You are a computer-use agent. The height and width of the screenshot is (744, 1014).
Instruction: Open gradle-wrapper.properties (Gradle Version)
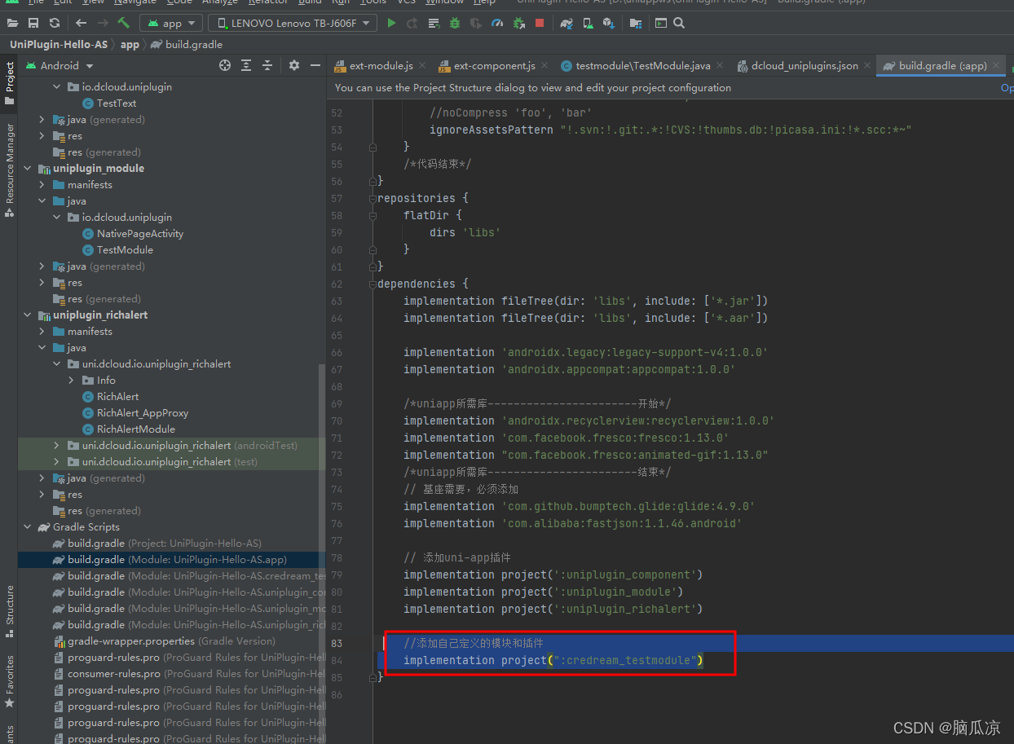coord(165,641)
